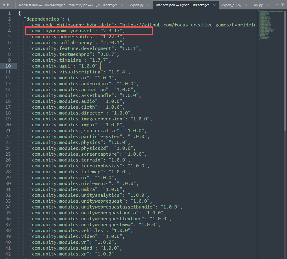Screen dimensions: 287x259
Task: Click "com.unity.modules.unitywebrequestwww" key
Action: point(81,224)
